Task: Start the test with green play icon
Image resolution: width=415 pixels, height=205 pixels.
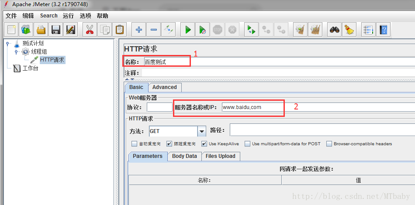Action: click(188, 29)
